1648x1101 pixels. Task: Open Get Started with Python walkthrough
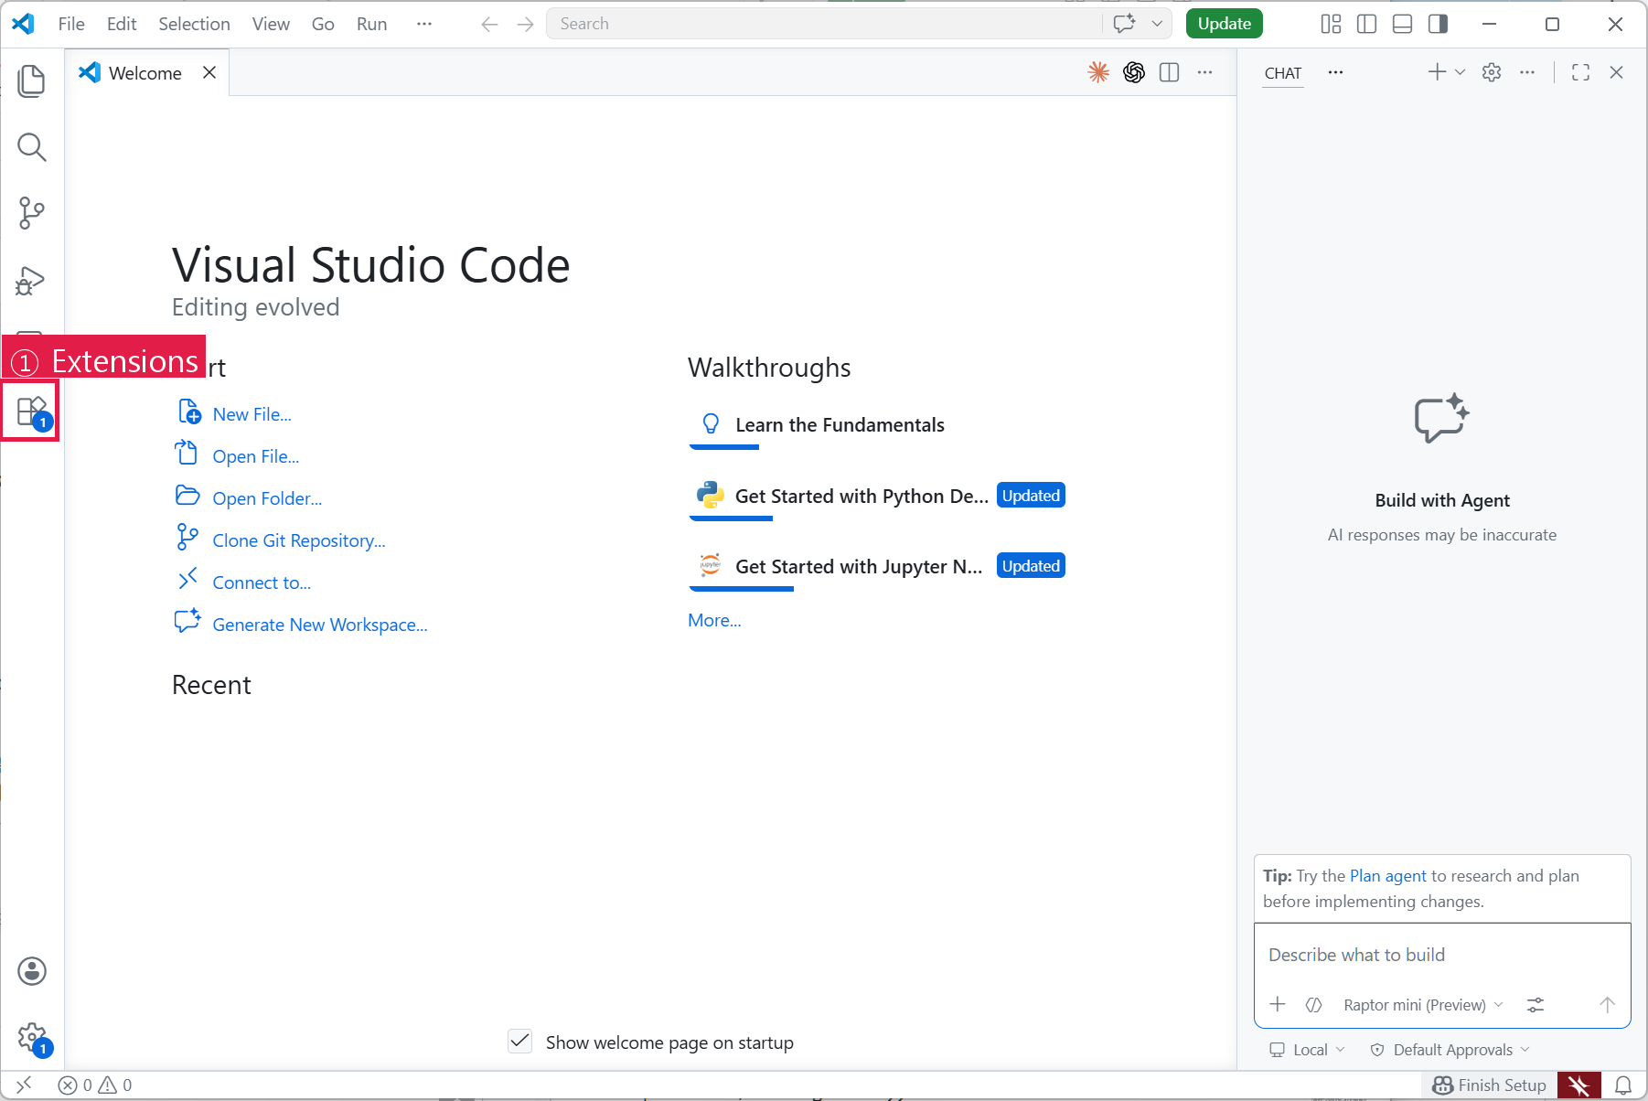coord(878,497)
